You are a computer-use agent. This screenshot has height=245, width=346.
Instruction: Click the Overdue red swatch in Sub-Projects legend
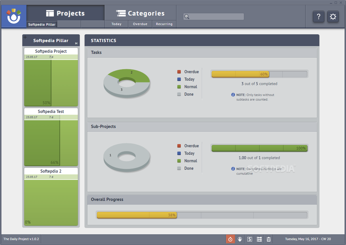coord(179,146)
